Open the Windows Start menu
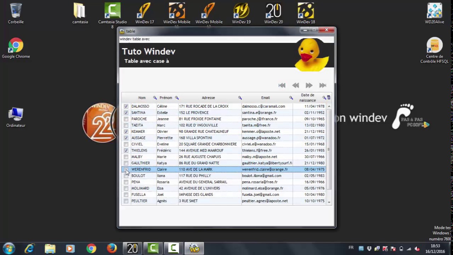This screenshot has width=453, height=255. point(9,248)
